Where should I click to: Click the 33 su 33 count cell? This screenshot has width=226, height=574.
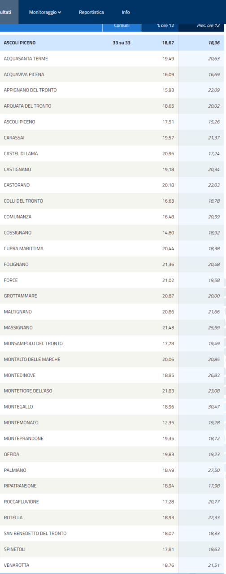(x=122, y=43)
